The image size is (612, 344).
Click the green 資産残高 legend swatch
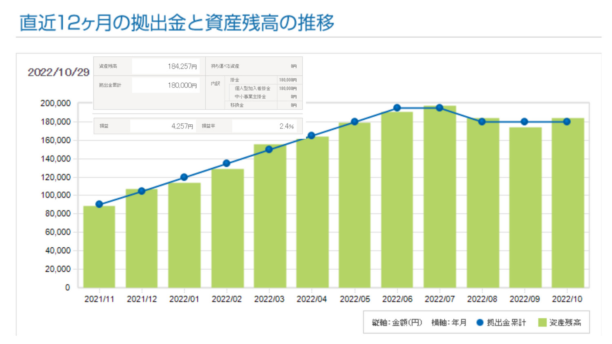point(542,322)
